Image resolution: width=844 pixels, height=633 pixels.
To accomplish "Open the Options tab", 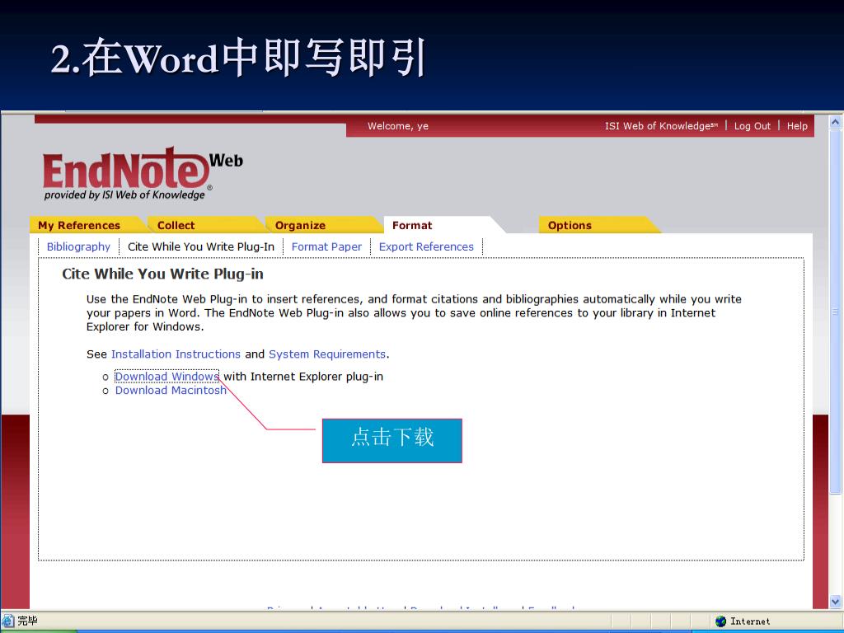I will [570, 225].
